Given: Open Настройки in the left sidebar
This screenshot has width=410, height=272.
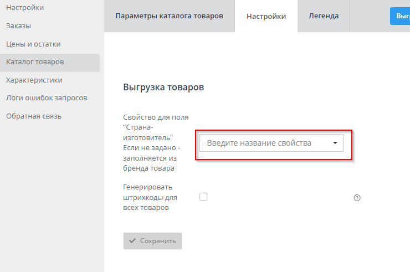Looking at the screenshot, I should coord(25,8).
